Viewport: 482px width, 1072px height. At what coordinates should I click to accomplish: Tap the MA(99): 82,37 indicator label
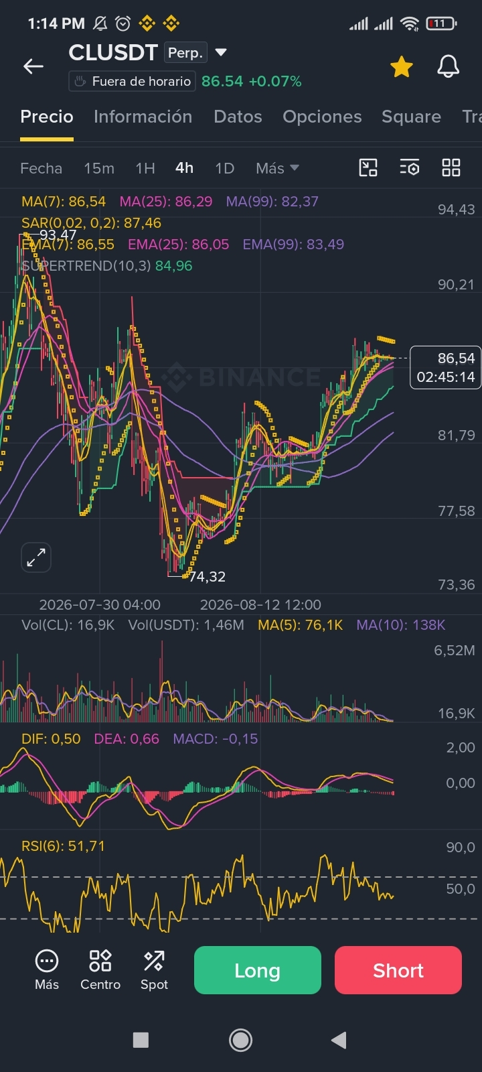272,202
